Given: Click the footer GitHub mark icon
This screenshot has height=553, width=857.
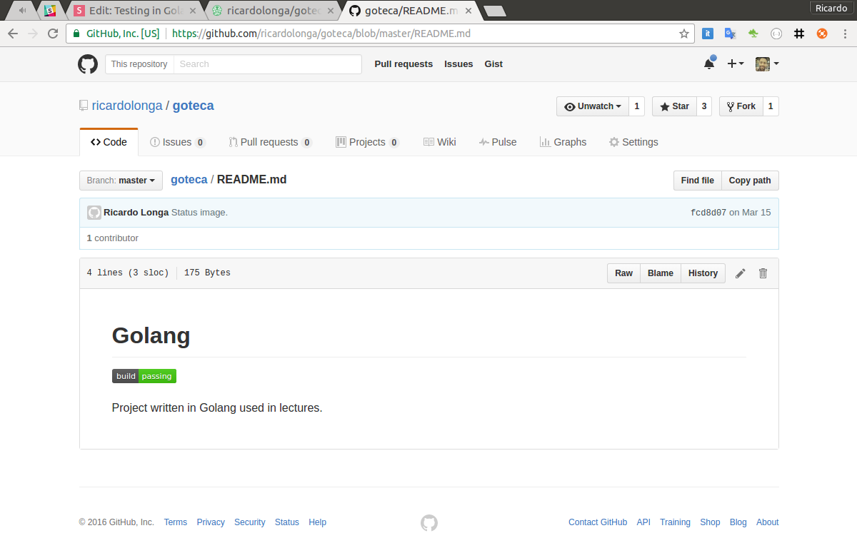Looking at the screenshot, I should (x=429, y=522).
